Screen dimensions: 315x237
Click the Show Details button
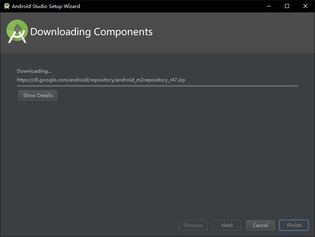(x=38, y=96)
